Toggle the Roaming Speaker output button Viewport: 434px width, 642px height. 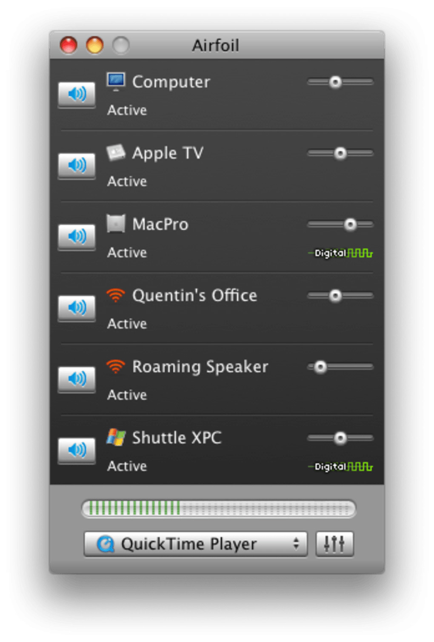point(77,379)
